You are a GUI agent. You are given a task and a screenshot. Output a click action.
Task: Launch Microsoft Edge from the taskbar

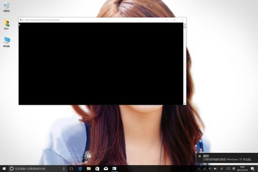pyautogui.click(x=80, y=169)
